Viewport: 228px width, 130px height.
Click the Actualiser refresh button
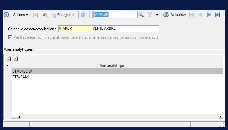[x=174, y=15]
